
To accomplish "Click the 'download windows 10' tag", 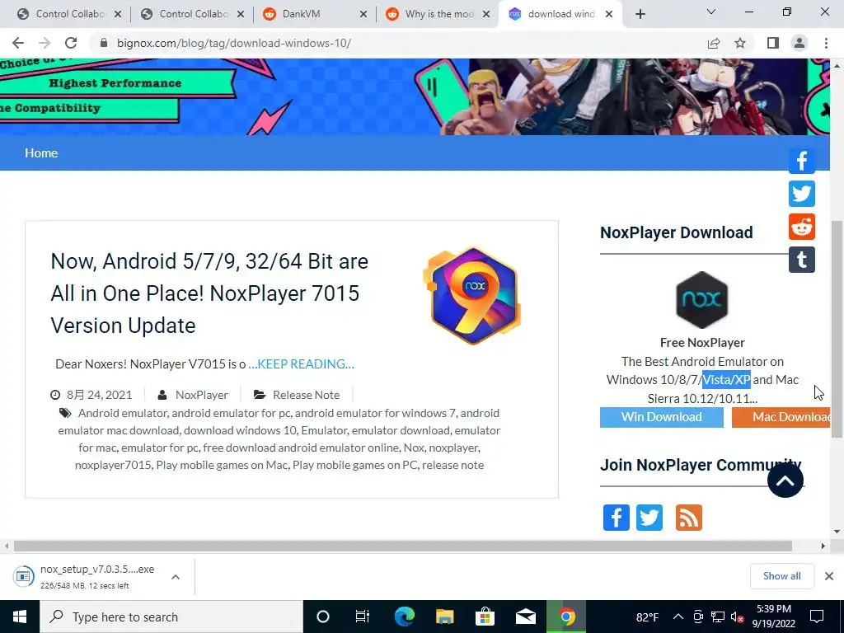I will click(x=240, y=430).
